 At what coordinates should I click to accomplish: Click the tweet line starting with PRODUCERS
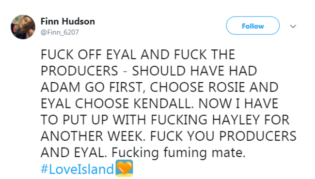point(149,71)
